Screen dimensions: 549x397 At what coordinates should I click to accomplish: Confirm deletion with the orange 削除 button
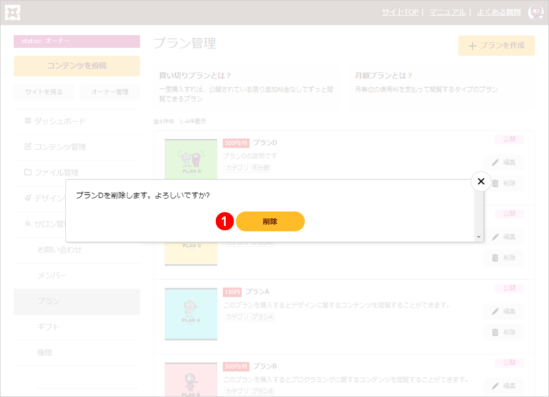click(x=270, y=222)
